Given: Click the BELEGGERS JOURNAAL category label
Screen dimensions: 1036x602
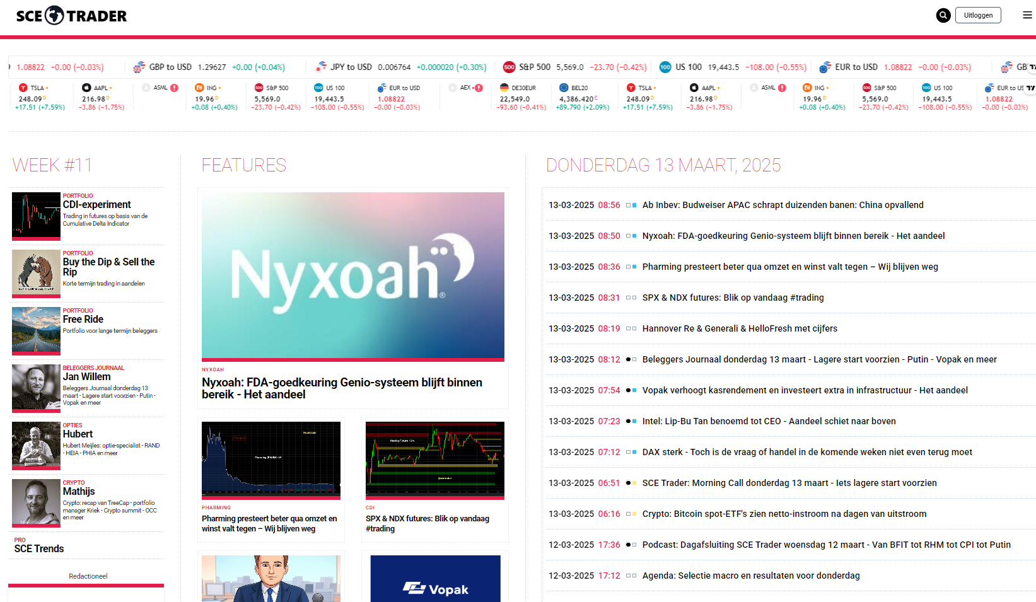Looking at the screenshot, I should click(x=93, y=368).
